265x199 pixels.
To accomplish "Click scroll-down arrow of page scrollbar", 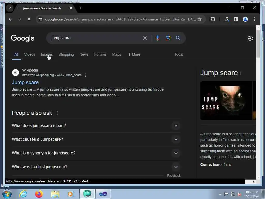I will [258, 177].
